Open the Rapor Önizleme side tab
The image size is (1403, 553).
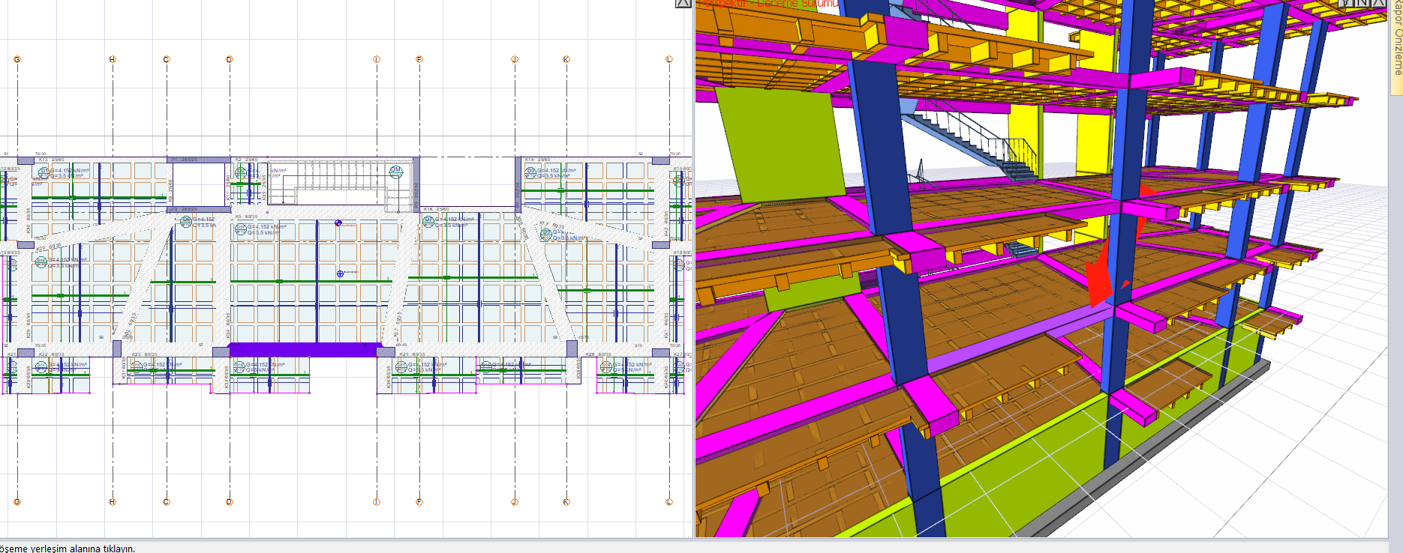(x=1396, y=41)
